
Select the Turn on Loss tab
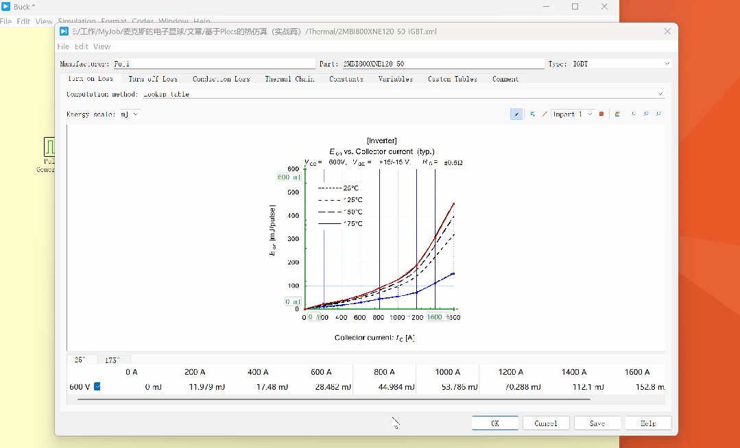pos(91,78)
